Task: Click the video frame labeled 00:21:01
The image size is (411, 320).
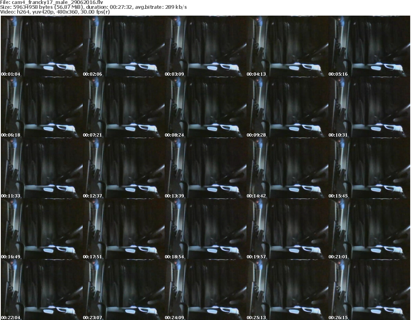Action: tap(369, 229)
